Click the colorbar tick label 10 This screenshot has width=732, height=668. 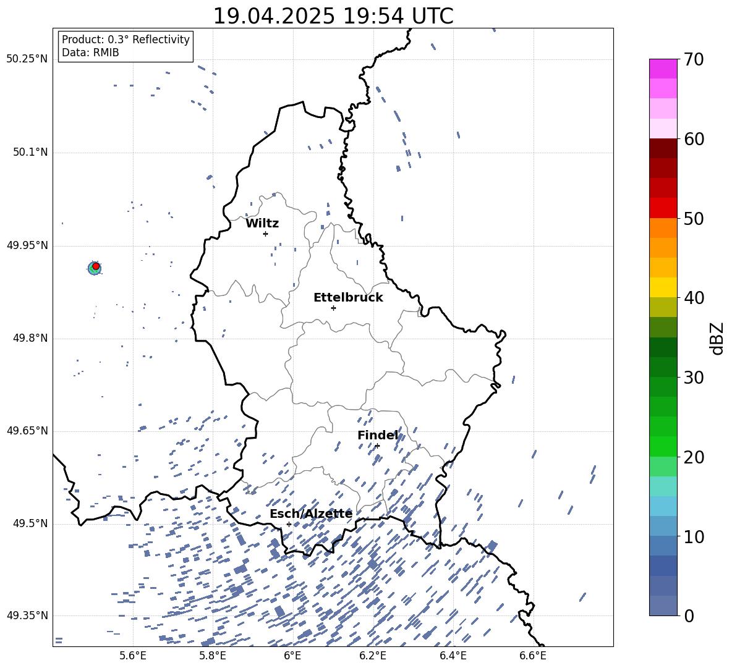click(694, 536)
